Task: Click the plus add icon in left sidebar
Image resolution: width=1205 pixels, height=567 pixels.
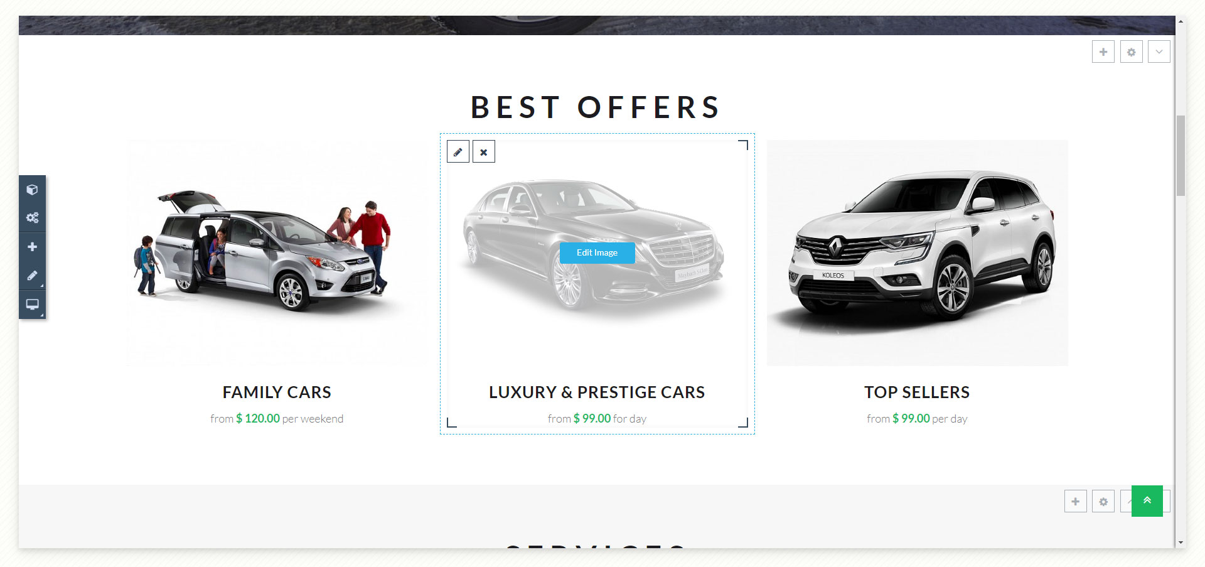Action: pyautogui.click(x=32, y=247)
